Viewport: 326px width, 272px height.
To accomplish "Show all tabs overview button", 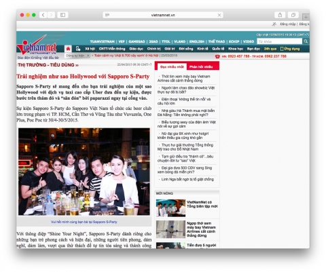I will (293, 15).
